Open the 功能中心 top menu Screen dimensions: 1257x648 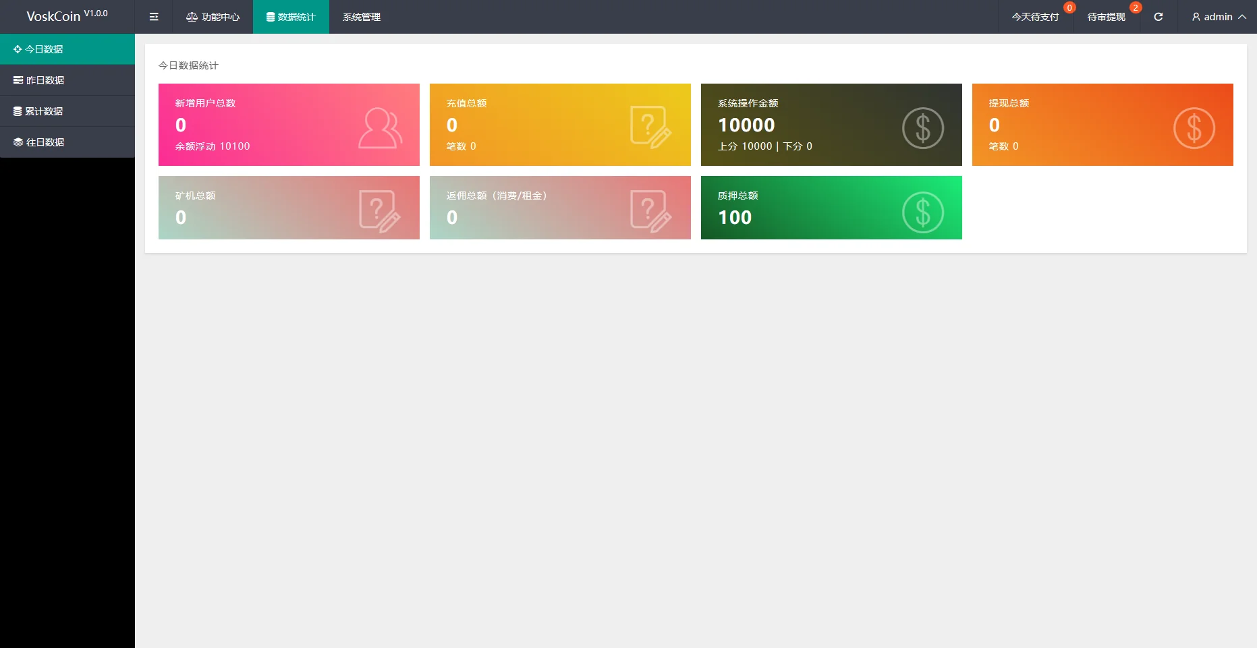[x=213, y=17]
